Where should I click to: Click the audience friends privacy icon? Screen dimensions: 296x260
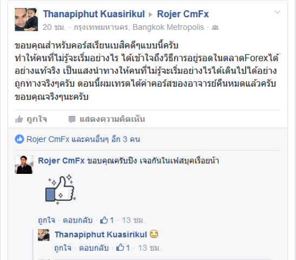[215, 28]
